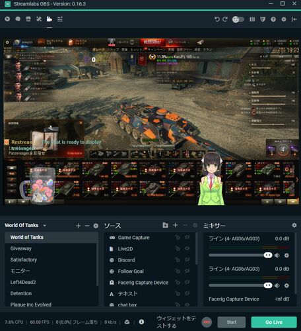This screenshot has height=331, width=301.
Task: Toggle visibility of Facerig Capture Device source
Action: pyautogui.click(x=187, y=283)
